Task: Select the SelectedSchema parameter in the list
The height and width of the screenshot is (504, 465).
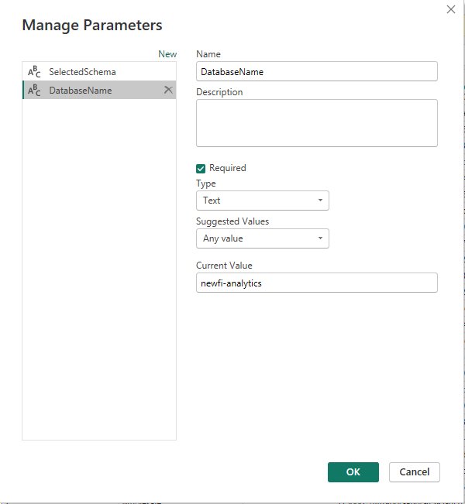Action: pyautogui.click(x=99, y=72)
